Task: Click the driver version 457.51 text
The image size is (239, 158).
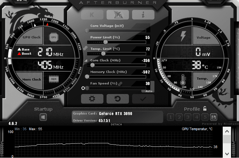Action: 104,121
